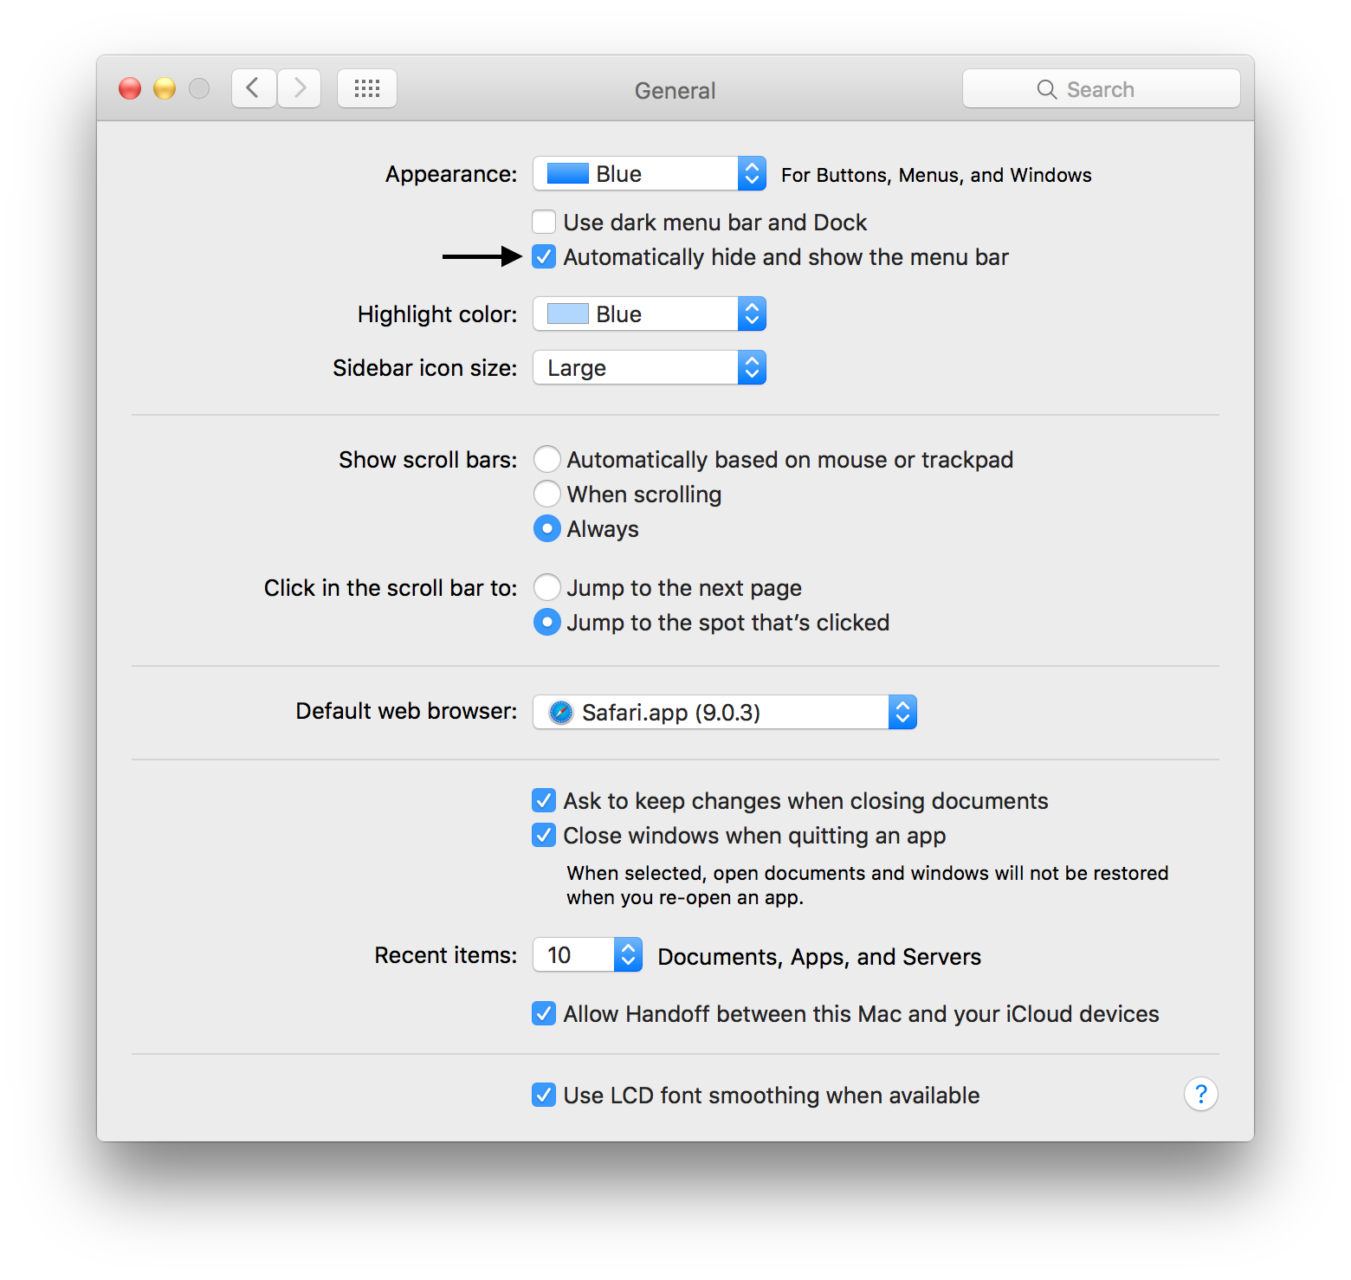Image resolution: width=1351 pixels, height=1280 pixels.
Task: Toggle Use LCD font smoothing checkbox
Action: [544, 1095]
